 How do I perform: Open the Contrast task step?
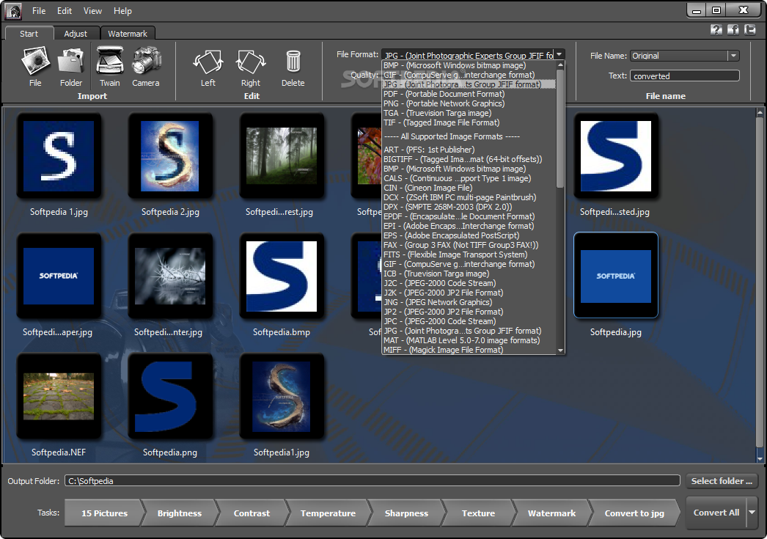[252, 513]
